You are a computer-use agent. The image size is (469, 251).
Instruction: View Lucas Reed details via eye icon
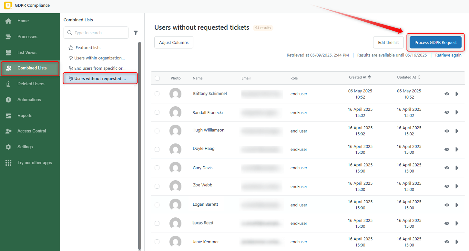pos(447,223)
